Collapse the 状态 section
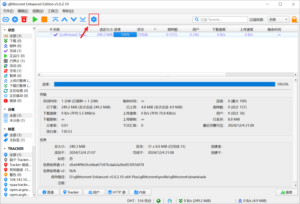The width and height of the screenshot is (300, 204). (x=5, y=30)
